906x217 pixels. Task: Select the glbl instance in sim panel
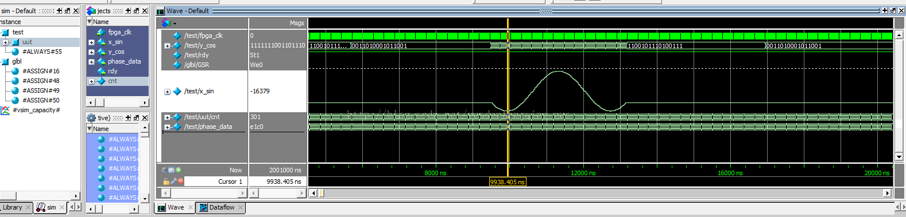17,61
